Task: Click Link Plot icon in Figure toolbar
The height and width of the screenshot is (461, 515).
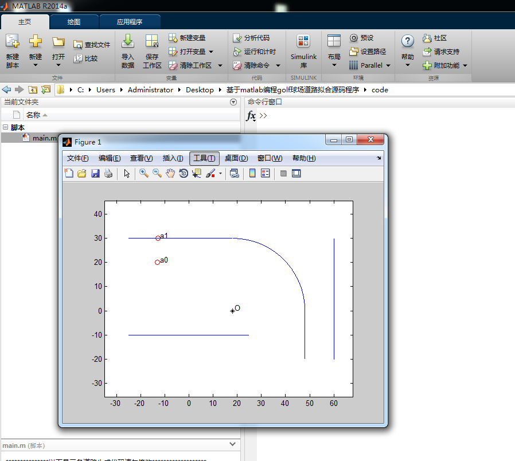Action: click(x=234, y=173)
